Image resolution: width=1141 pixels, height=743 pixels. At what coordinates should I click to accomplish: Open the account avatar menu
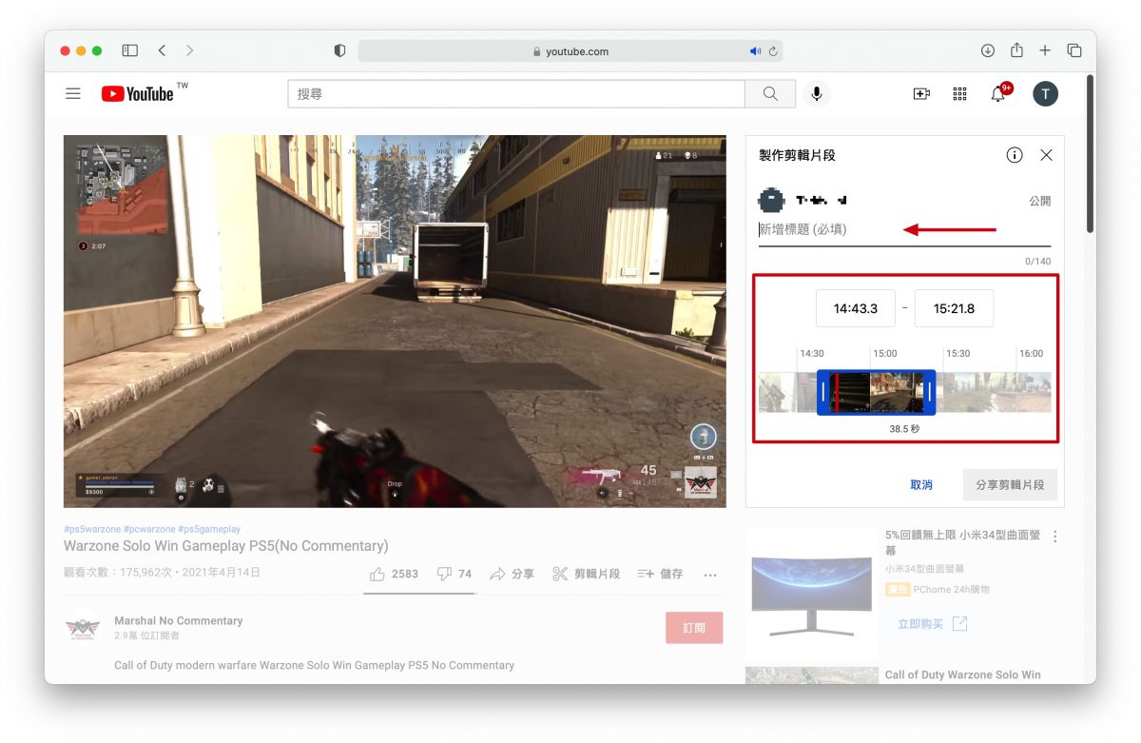click(x=1046, y=93)
